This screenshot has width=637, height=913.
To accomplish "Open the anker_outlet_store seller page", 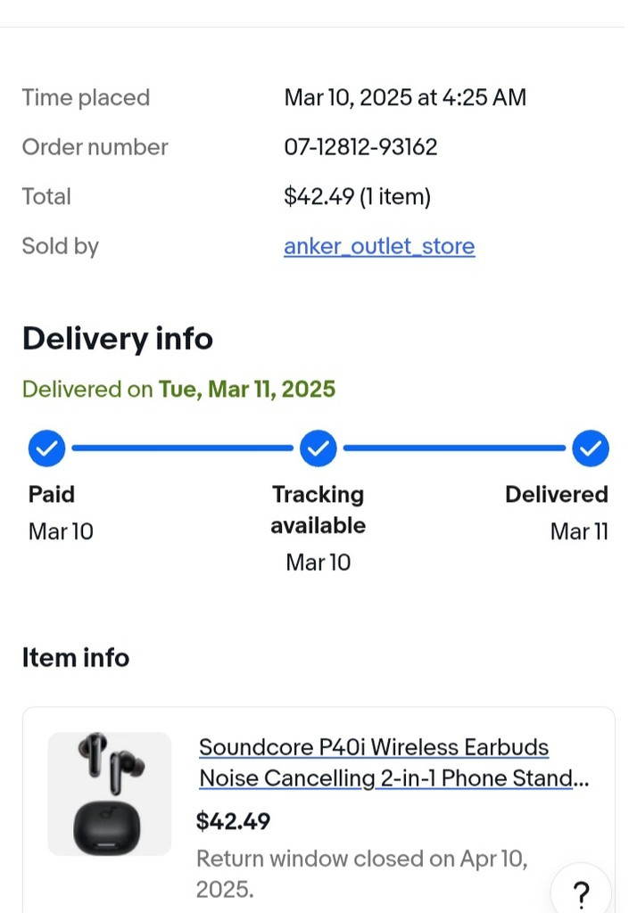I will [379, 246].
